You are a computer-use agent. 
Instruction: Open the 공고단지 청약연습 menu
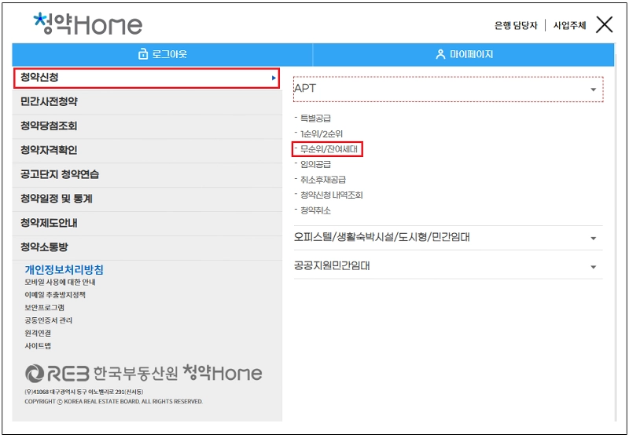[147, 174]
